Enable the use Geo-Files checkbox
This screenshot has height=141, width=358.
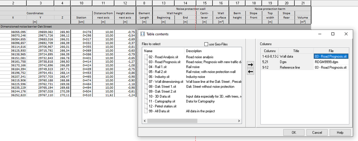[206, 44]
